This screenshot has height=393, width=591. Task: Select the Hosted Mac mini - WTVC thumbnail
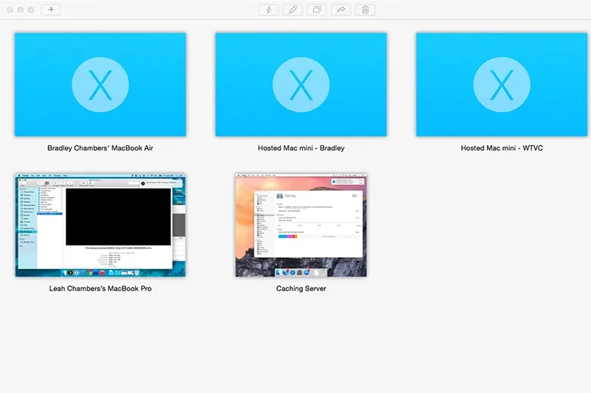click(502, 85)
